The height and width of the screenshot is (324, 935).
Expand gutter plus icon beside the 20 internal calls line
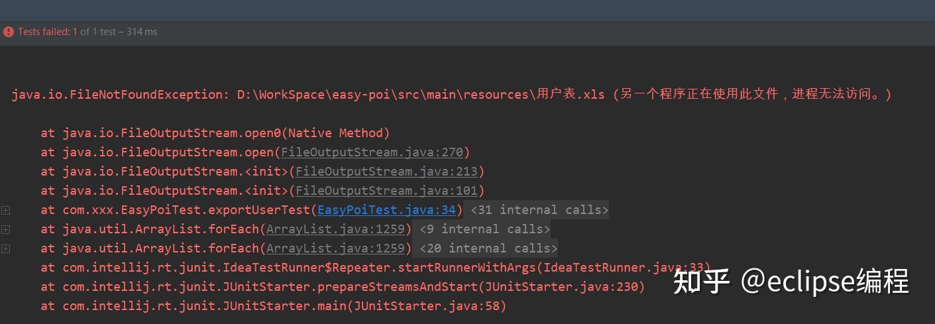point(6,248)
